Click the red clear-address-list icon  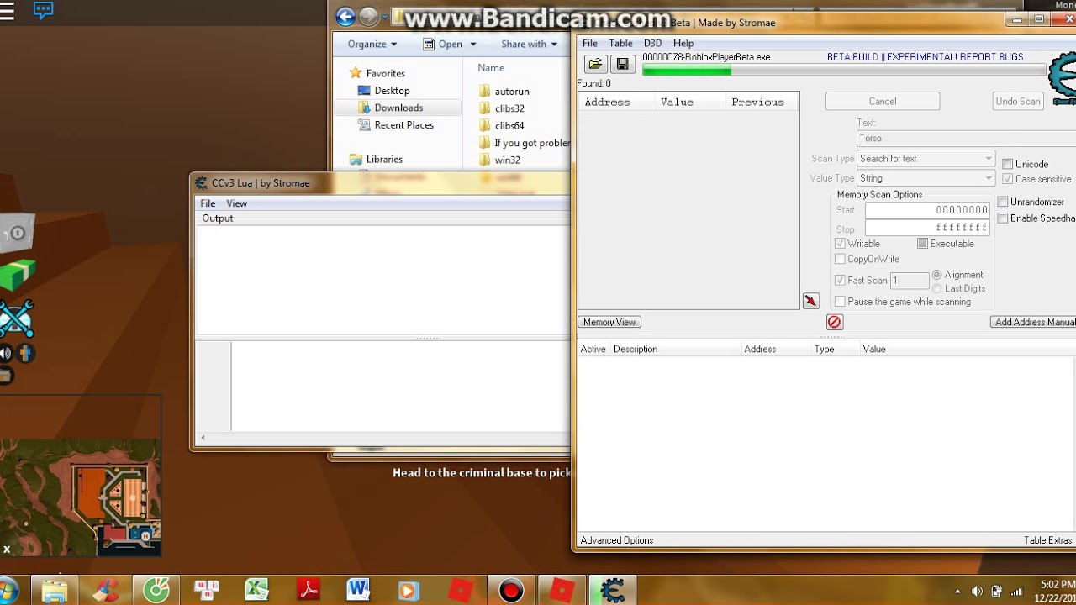pyautogui.click(x=834, y=322)
